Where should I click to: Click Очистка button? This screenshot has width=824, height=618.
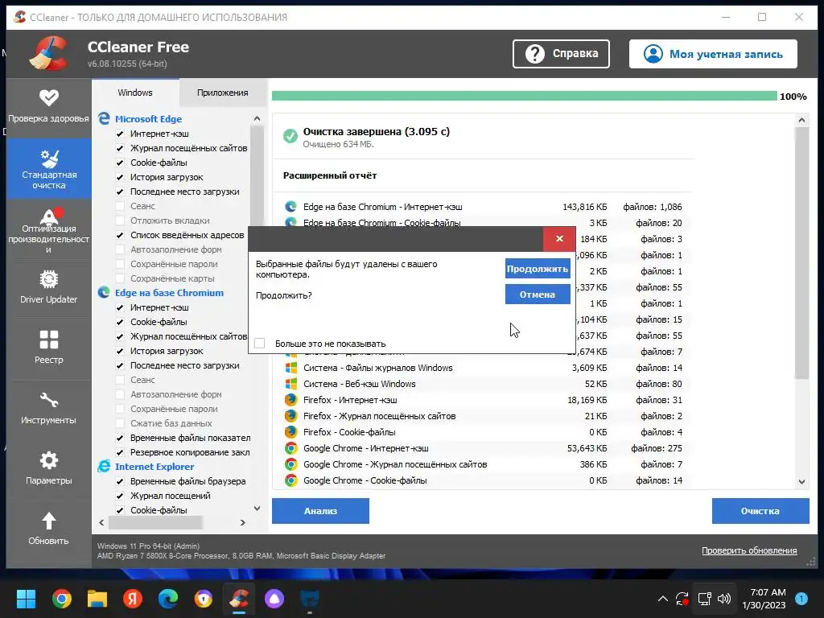(x=760, y=511)
